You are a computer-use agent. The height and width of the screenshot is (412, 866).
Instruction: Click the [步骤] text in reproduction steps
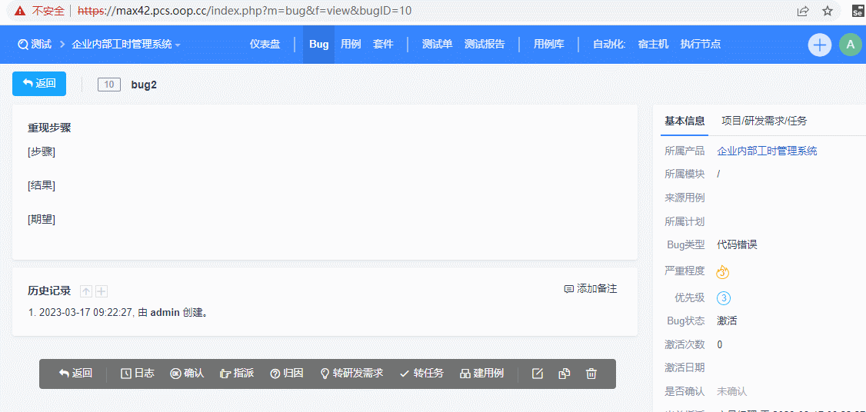click(42, 152)
